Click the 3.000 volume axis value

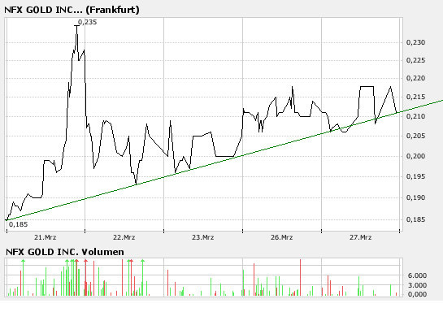[x=417, y=285]
